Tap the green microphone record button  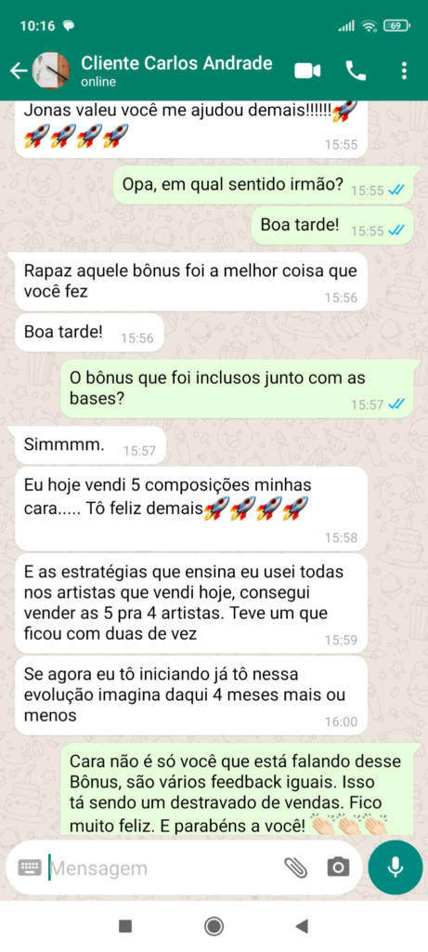coord(396,867)
